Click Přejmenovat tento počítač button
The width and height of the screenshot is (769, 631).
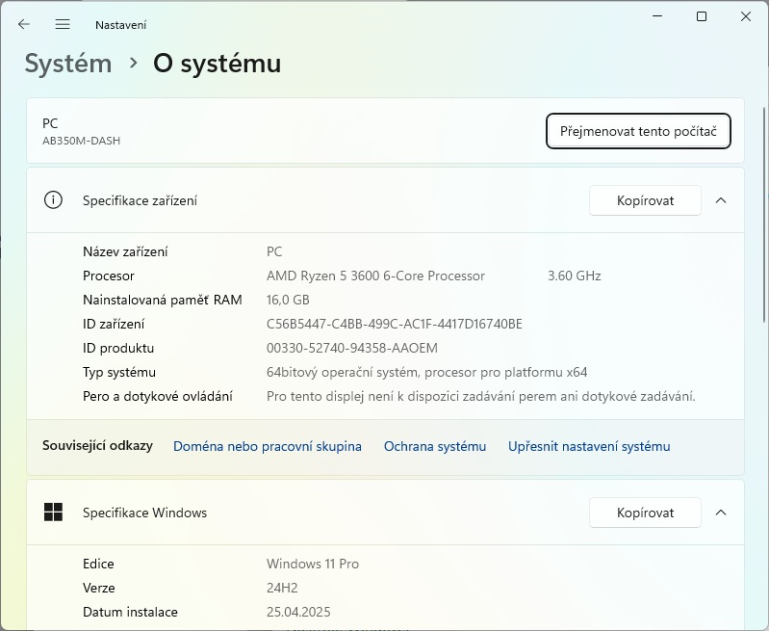[x=638, y=131]
